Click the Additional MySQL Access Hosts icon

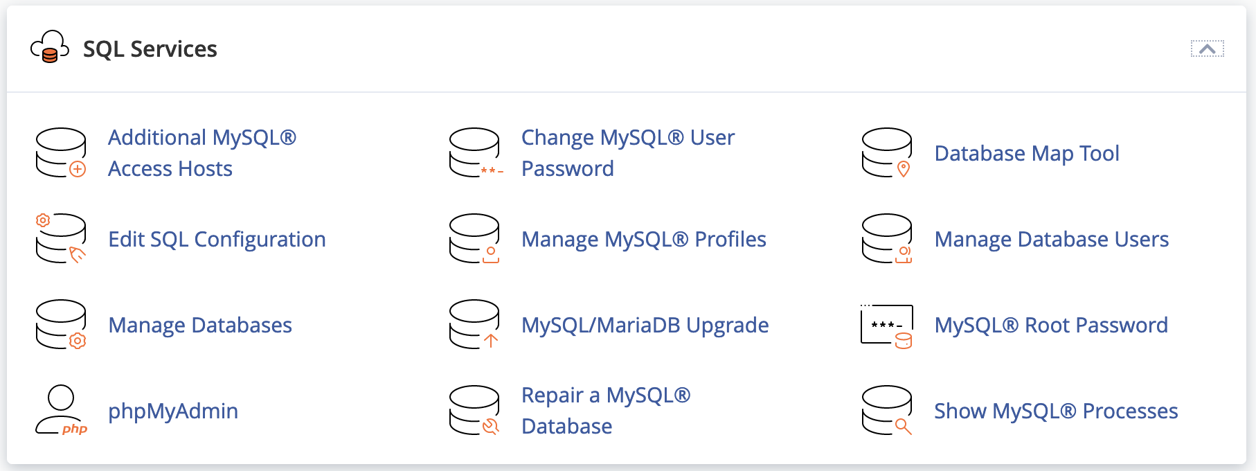61,152
